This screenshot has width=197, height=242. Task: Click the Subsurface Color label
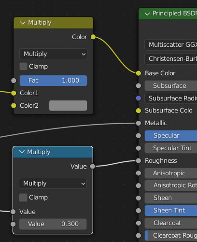[x=169, y=111]
